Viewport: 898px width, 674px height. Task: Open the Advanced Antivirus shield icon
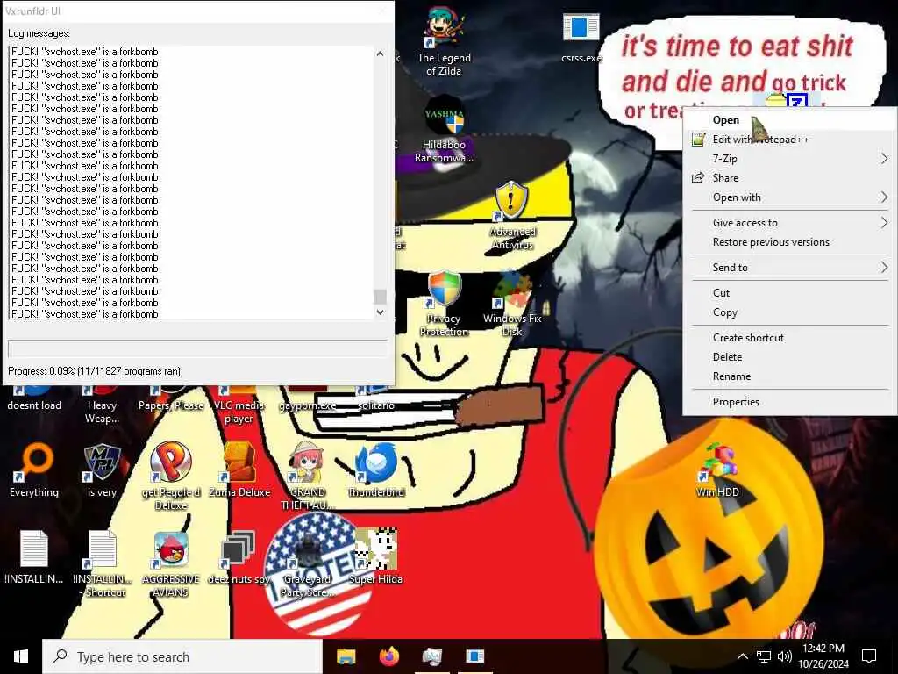(x=512, y=216)
